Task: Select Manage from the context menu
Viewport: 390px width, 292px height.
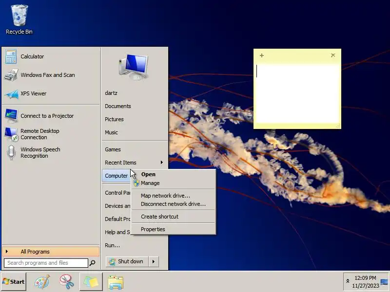Action: coord(174,183)
